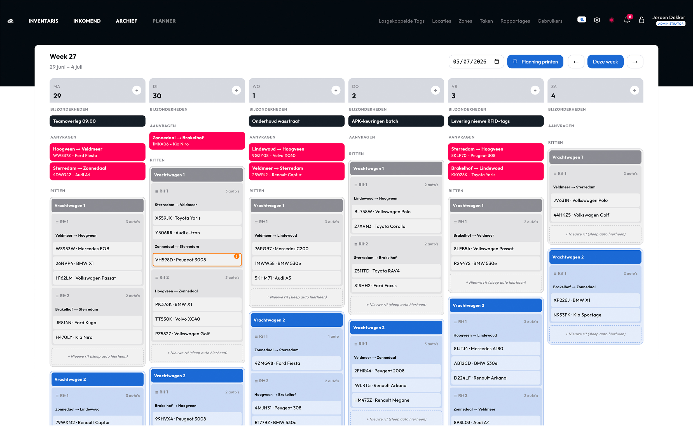Click plus button on Wednesday 1
Image resolution: width=693 pixels, height=433 pixels.
[336, 90]
